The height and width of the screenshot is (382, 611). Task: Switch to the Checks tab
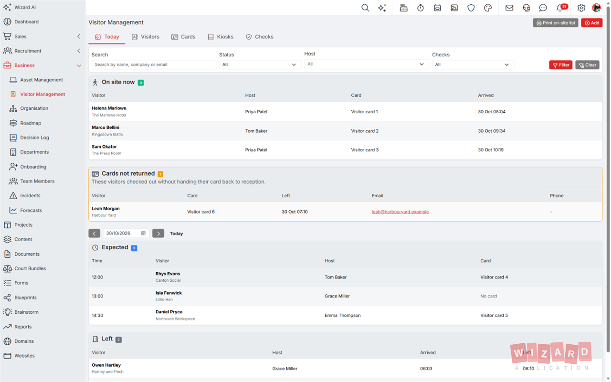coord(259,37)
